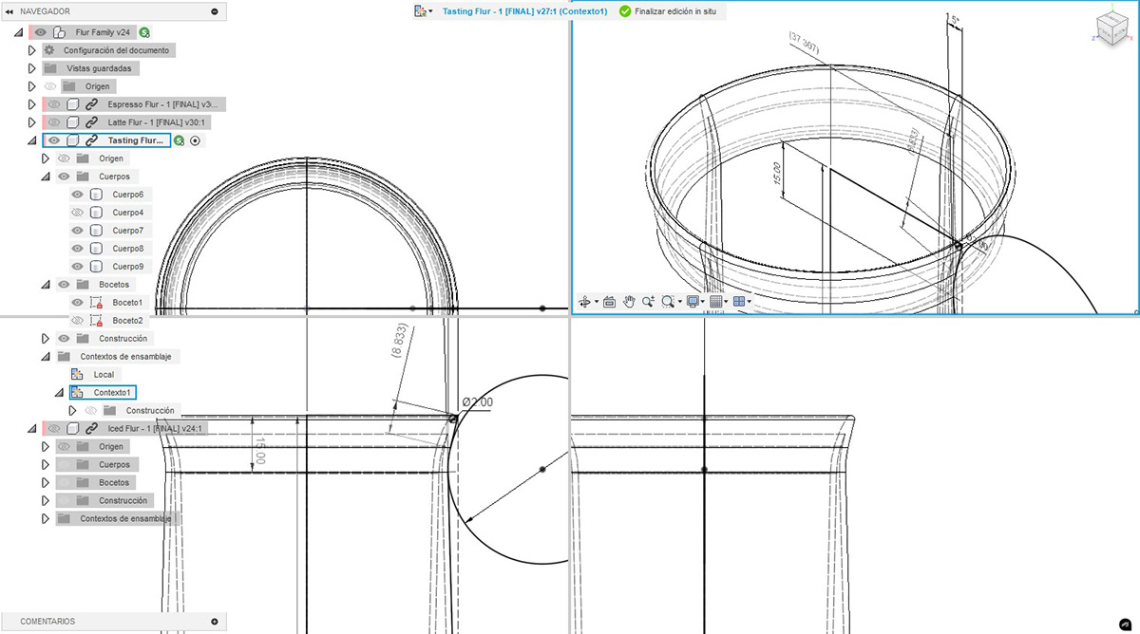Click the Vistas guardadas folder icon
Screen dimensions: 1140x634
[49, 68]
